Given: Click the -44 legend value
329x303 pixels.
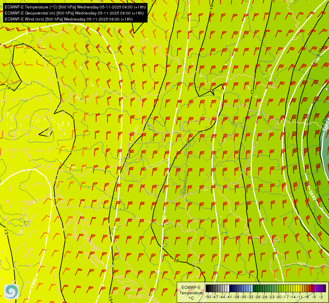Looking at the screenshot, I should tap(222, 297).
